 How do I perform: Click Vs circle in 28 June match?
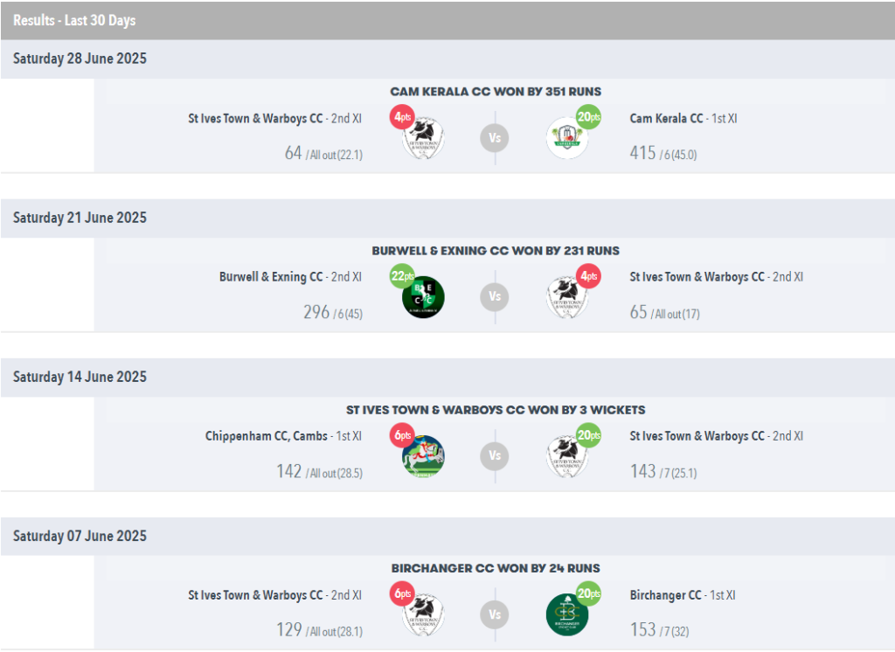click(x=495, y=138)
